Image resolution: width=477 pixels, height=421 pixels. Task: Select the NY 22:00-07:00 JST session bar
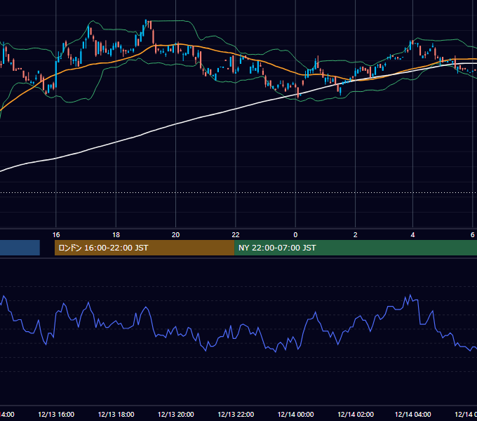pyautogui.click(x=356, y=248)
